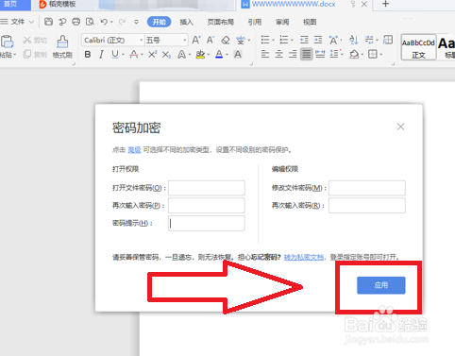Viewport: 455px width, 356px height.
Task: Click the Print icon in quick toolbar
Action: click(x=76, y=22)
